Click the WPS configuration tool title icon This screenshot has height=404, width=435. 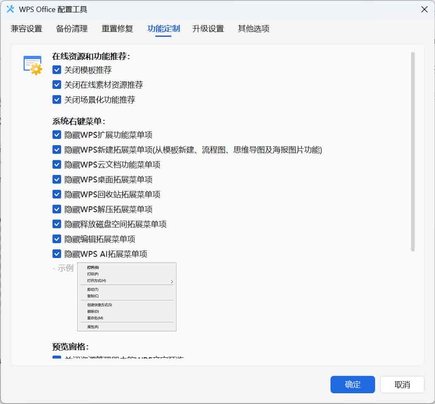point(11,9)
